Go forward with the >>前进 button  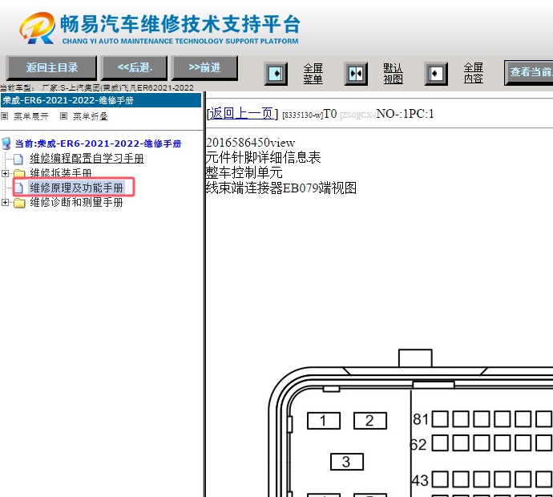pyautogui.click(x=204, y=67)
